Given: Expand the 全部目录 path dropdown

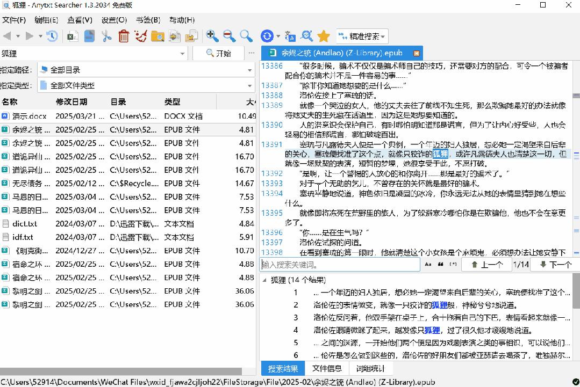Looking at the screenshot, I should [x=250, y=70].
